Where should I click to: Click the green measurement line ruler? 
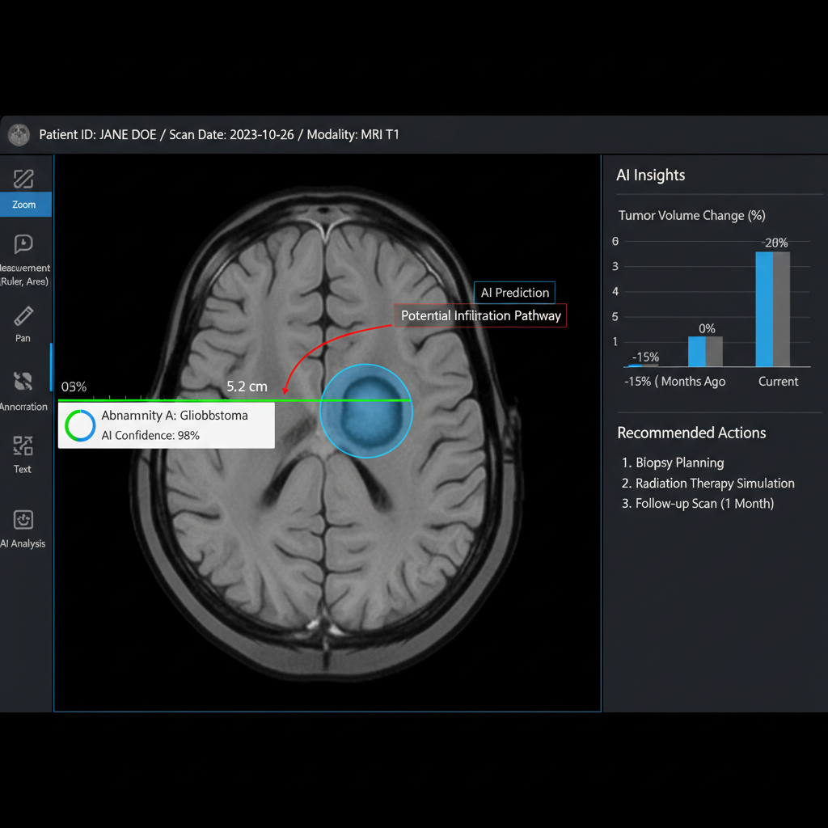click(234, 401)
